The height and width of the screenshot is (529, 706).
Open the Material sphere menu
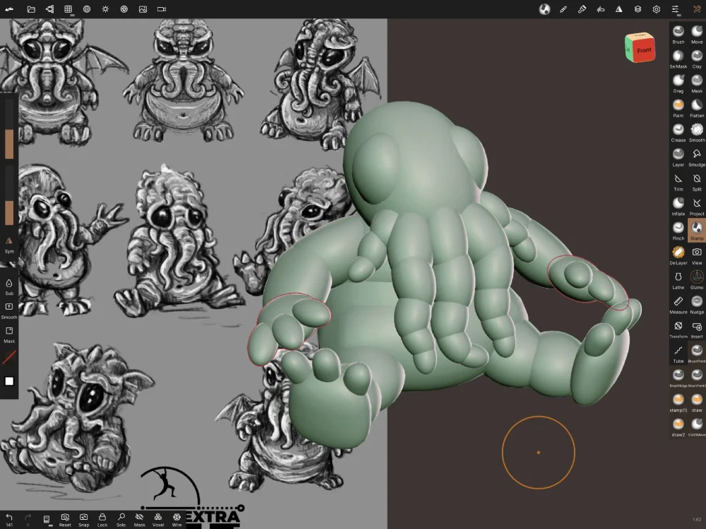[86, 9]
